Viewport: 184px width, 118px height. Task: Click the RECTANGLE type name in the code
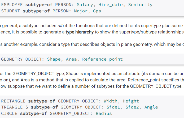[x=13, y=101]
